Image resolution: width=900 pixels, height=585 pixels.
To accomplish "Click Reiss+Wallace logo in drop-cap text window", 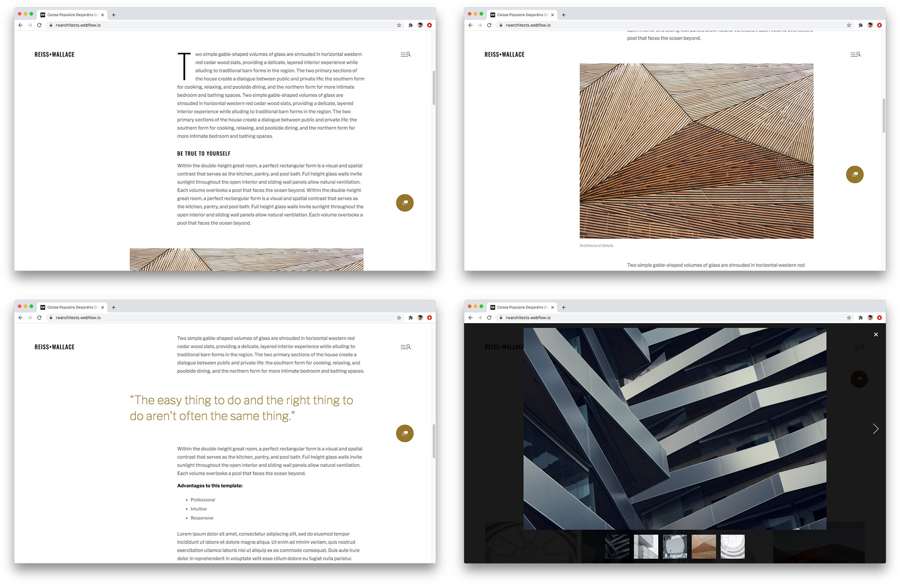I will (x=54, y=54).
